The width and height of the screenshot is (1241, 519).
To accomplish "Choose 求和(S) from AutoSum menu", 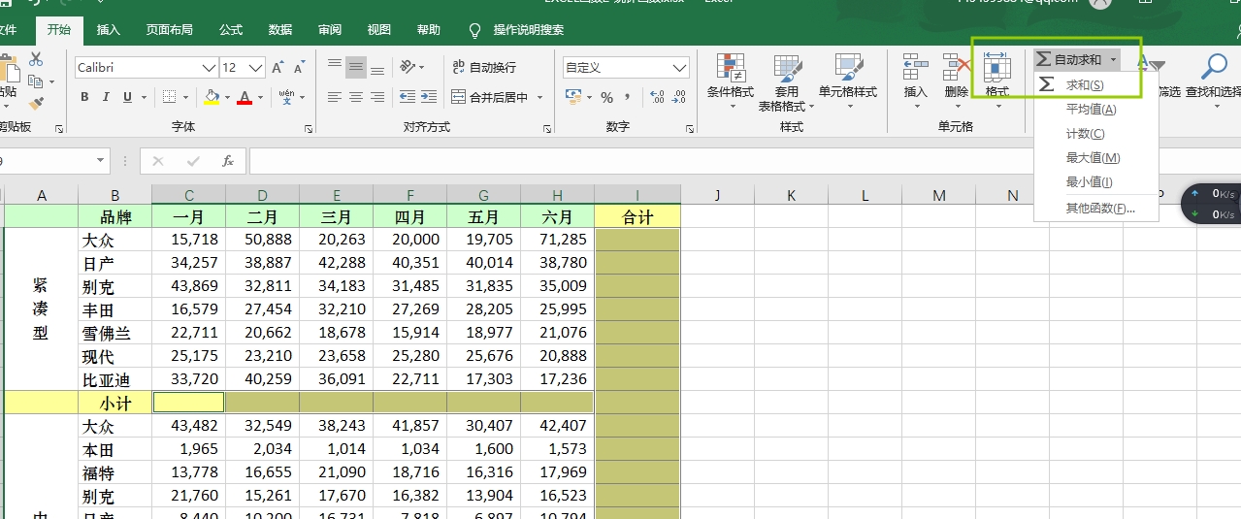I will click(x=1096, y=85).
